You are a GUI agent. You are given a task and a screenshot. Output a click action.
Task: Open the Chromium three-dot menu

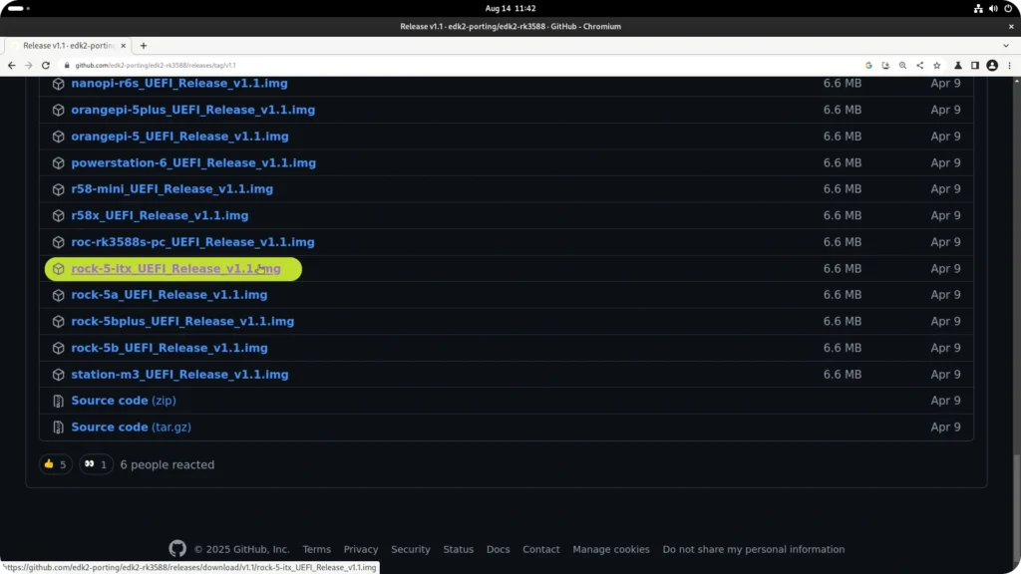(1009, 65)
